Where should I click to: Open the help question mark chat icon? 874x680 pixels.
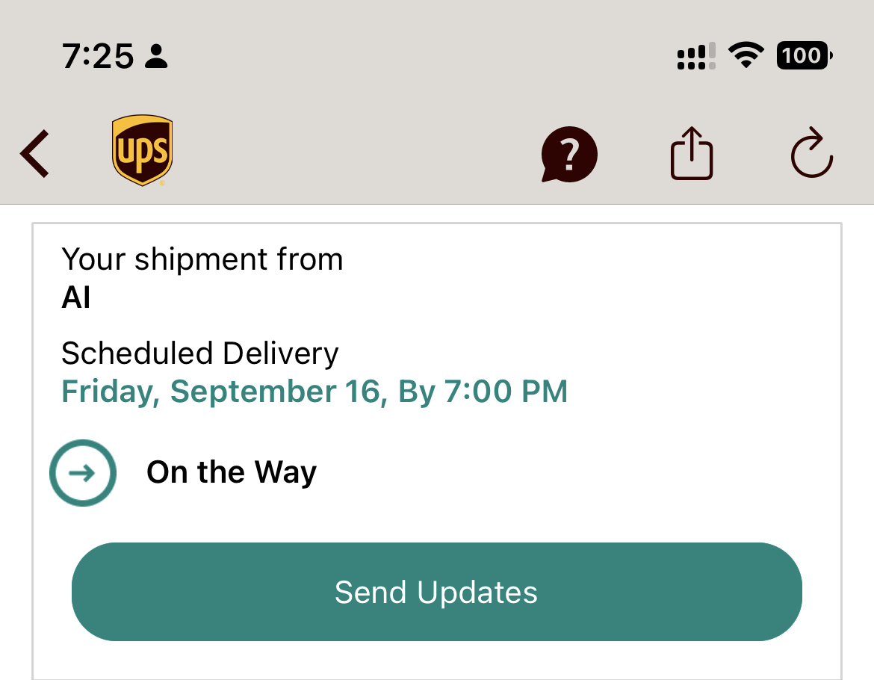[x=569, y=155]
